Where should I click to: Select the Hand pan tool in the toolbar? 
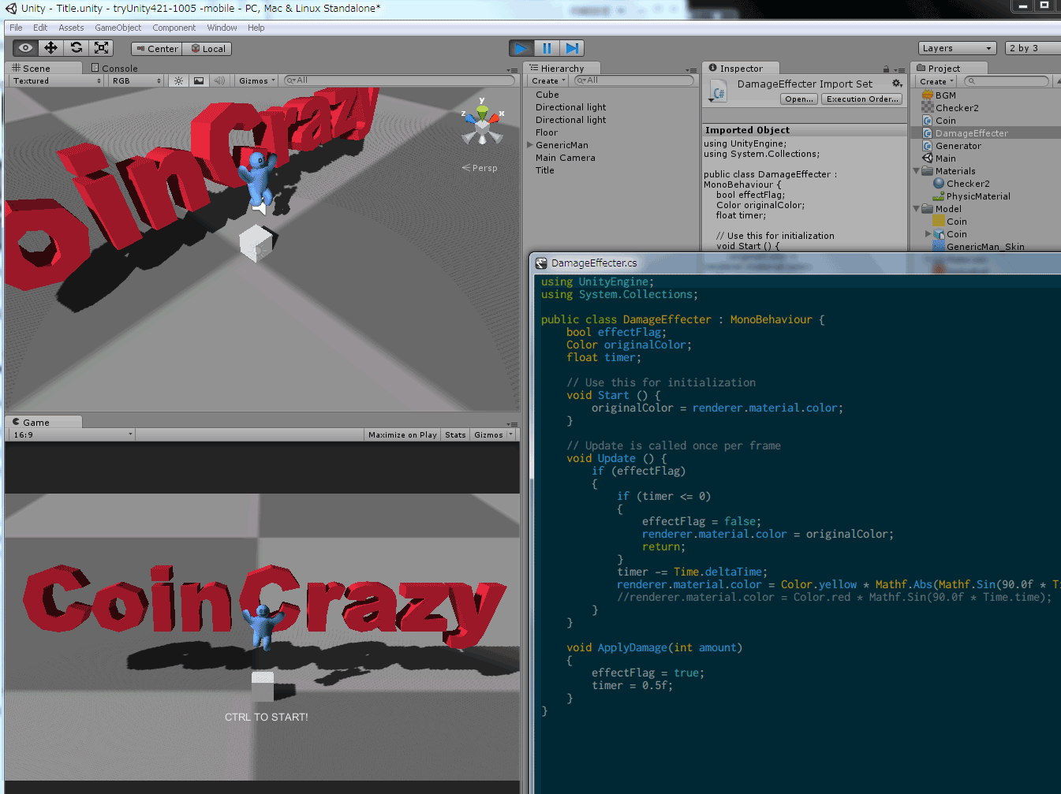click(x=24, y=47)
